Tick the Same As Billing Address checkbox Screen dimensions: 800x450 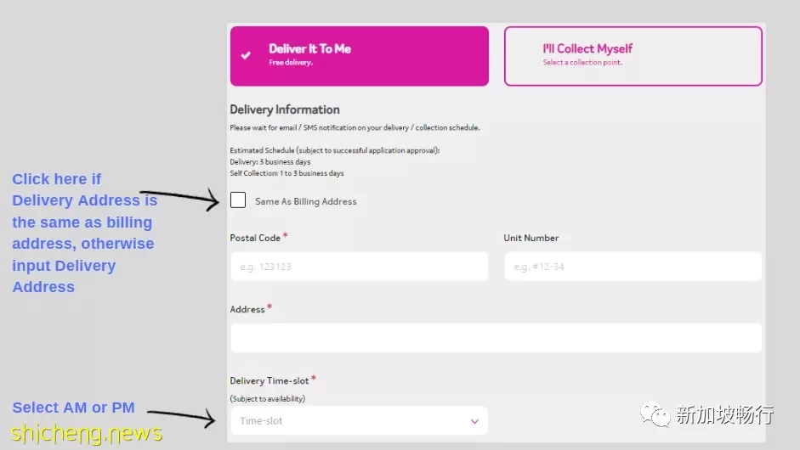coord(238,200)
